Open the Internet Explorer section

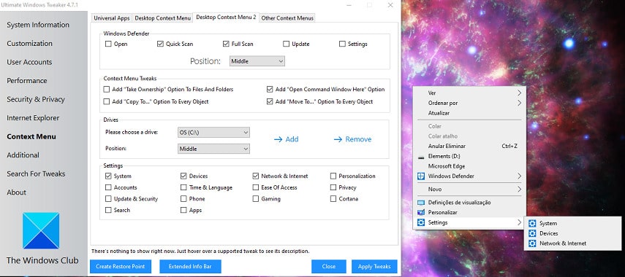(33, 118)
